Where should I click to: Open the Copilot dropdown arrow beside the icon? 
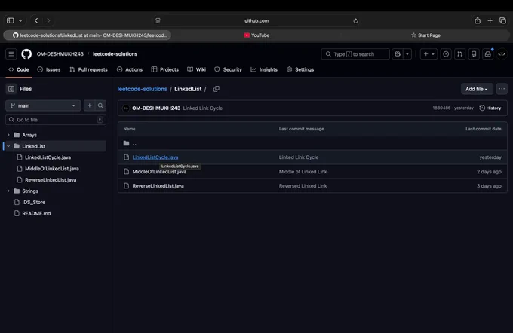pyautogui.click(x=407, y=54)
